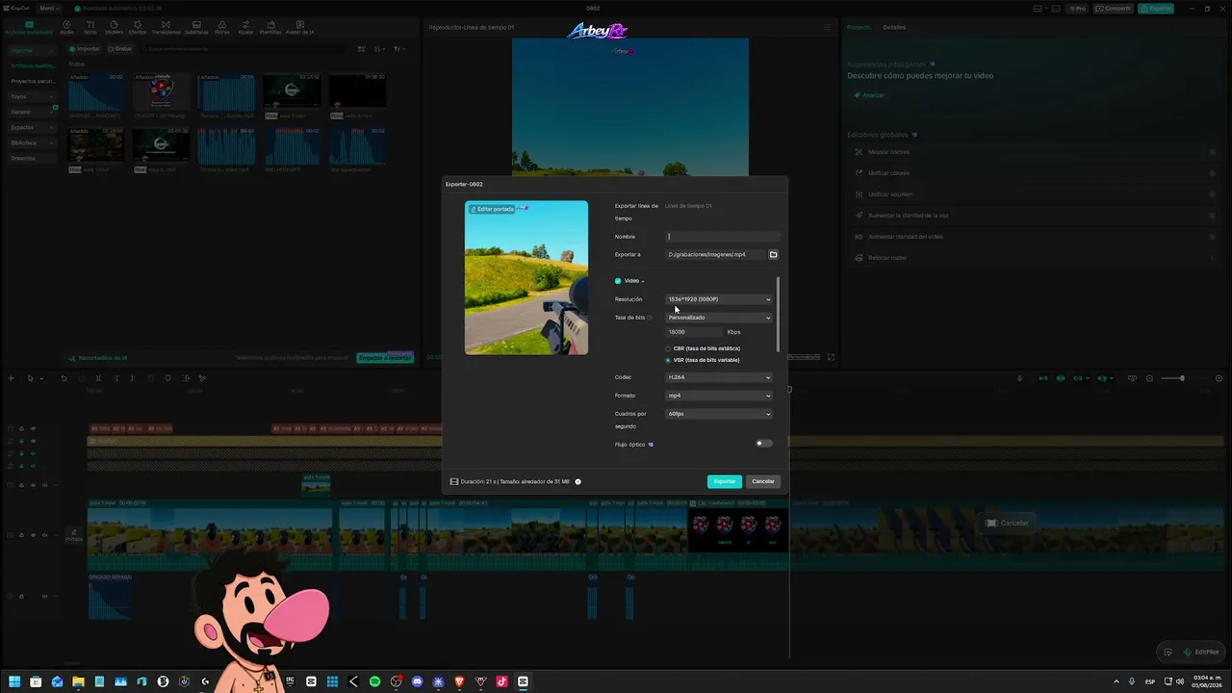Select the ChatGPT image media thumbnail

tap(161, 91)
